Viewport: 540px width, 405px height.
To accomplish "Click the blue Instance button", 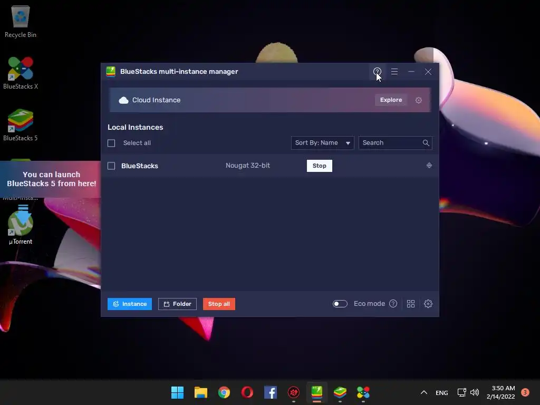I will (130, 304).
